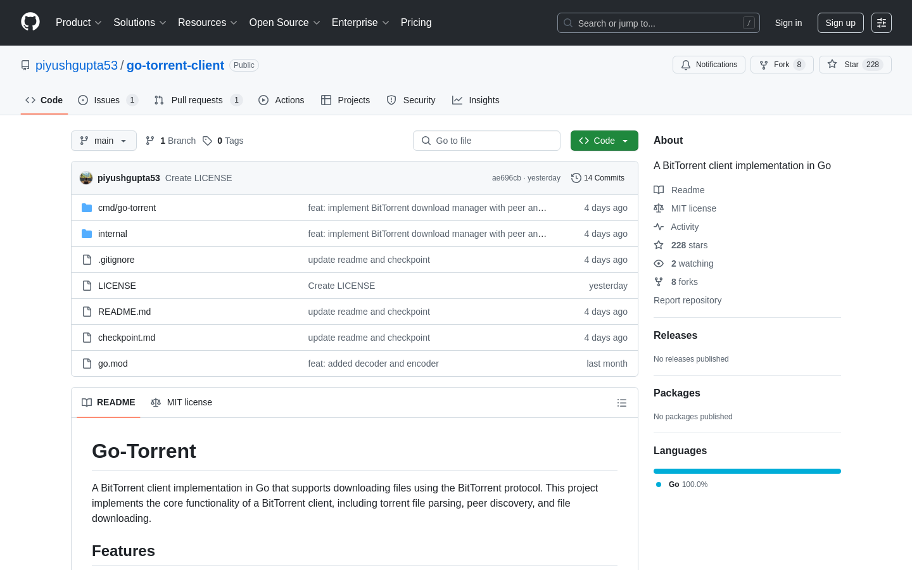Click the Go language bar in Languages
Screen dimensions: 912x570
(747, 471)
